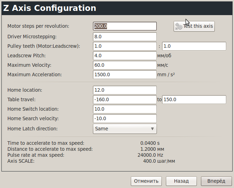
Task: Click the gears icon on Test this axis
Action: 179,26
